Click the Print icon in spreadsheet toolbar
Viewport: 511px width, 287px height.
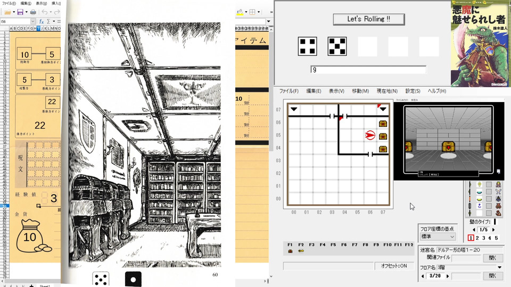point(33,12)
